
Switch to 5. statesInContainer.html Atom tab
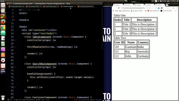tap(85, 6)
